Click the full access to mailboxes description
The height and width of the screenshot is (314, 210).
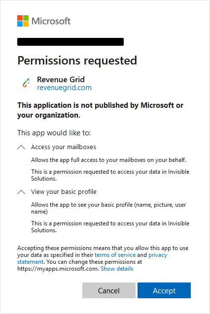[109, 160]
